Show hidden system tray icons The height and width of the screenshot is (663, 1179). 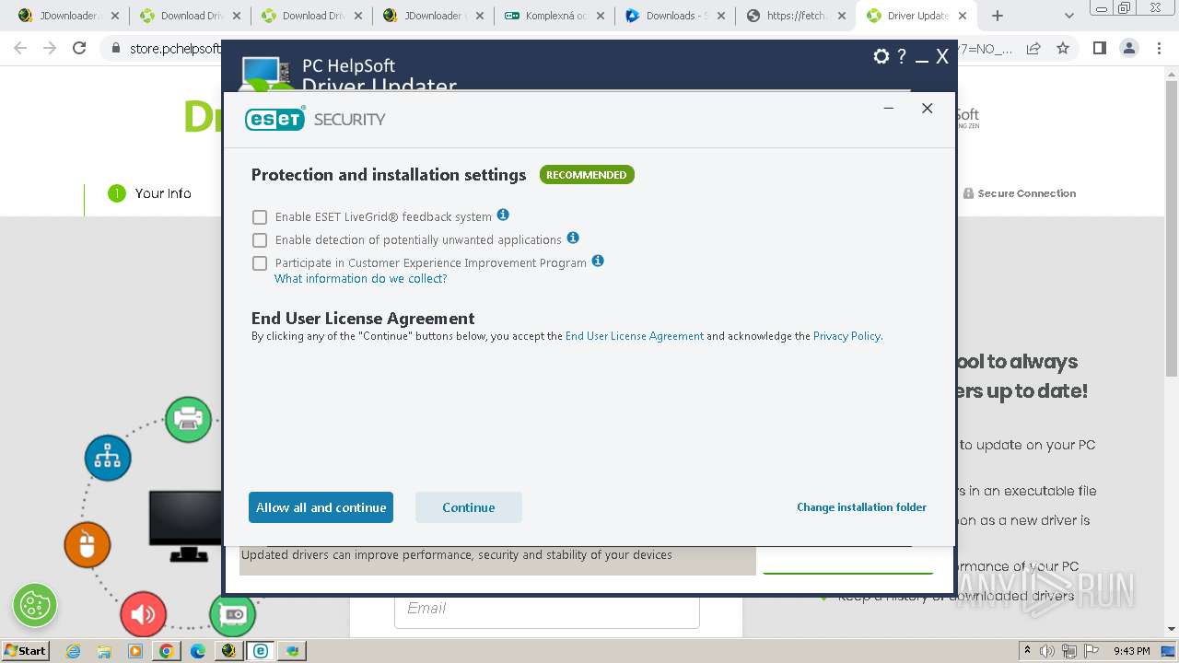click(1028, 651)
